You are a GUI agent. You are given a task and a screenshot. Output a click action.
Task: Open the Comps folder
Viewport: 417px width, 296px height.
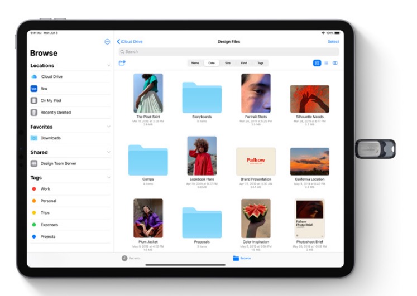pos(148,160)
